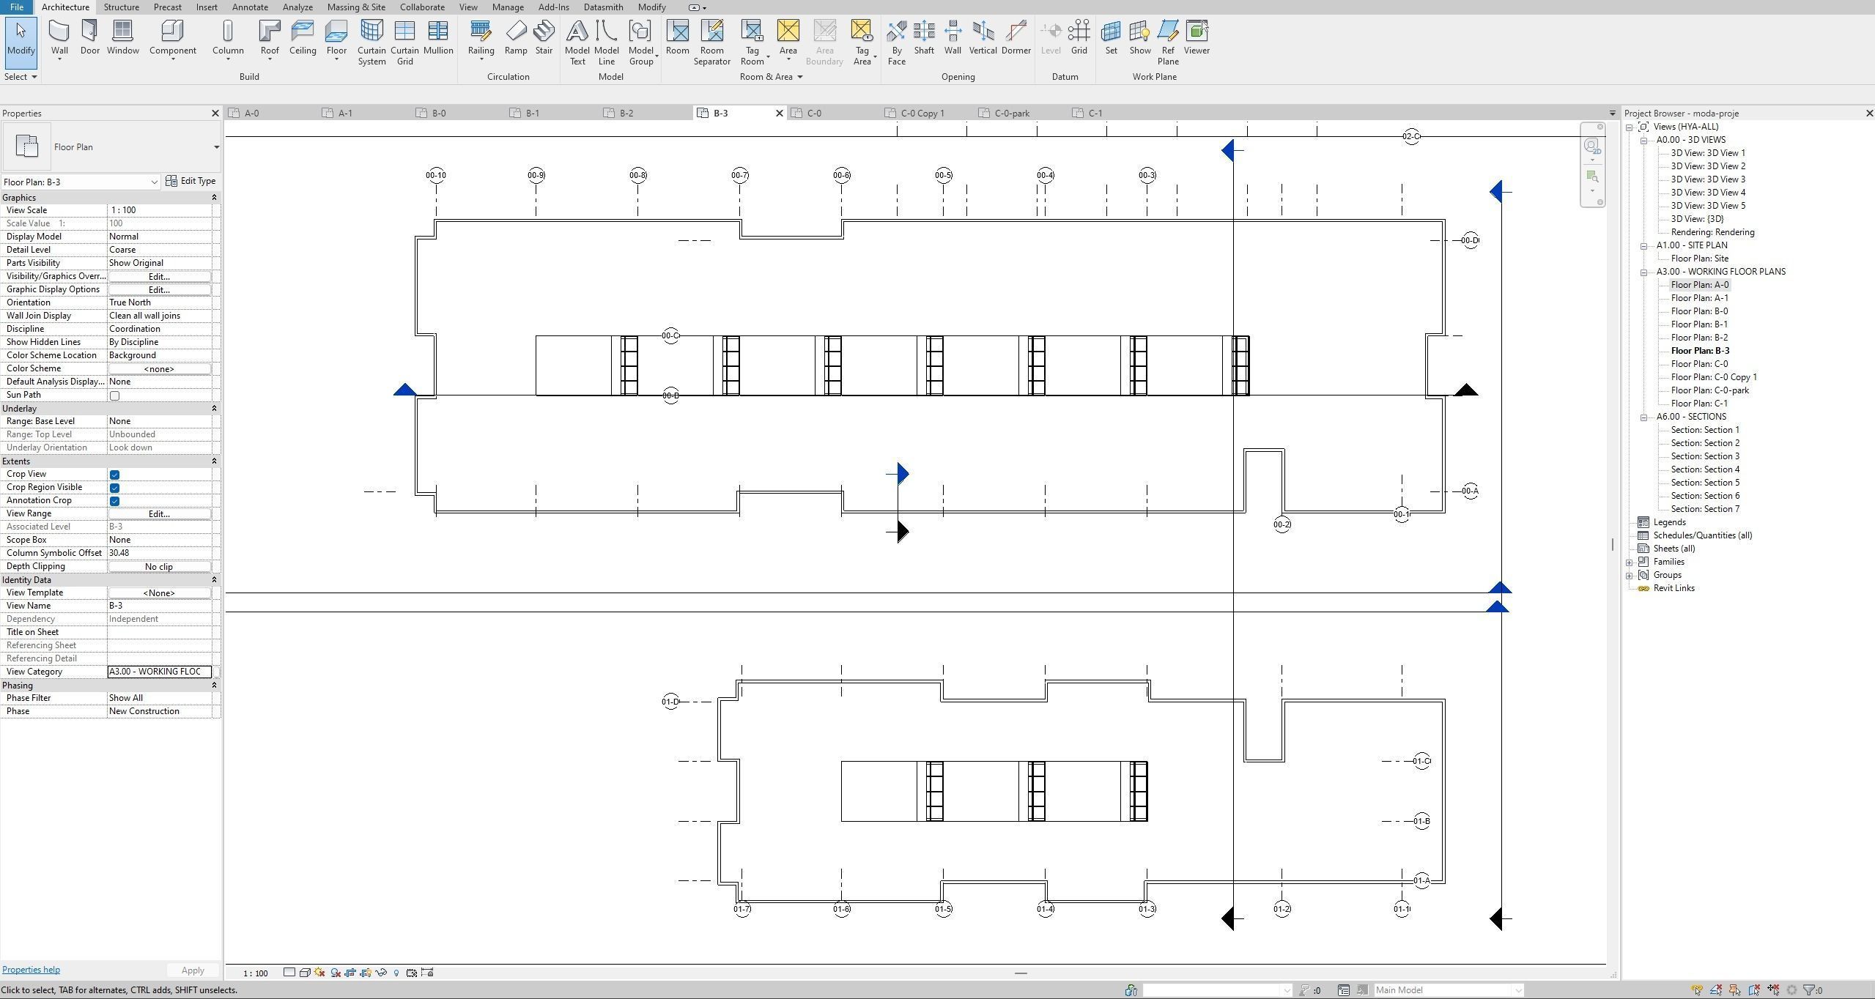Collapse the Extents section in Properties

pos(213,461)
